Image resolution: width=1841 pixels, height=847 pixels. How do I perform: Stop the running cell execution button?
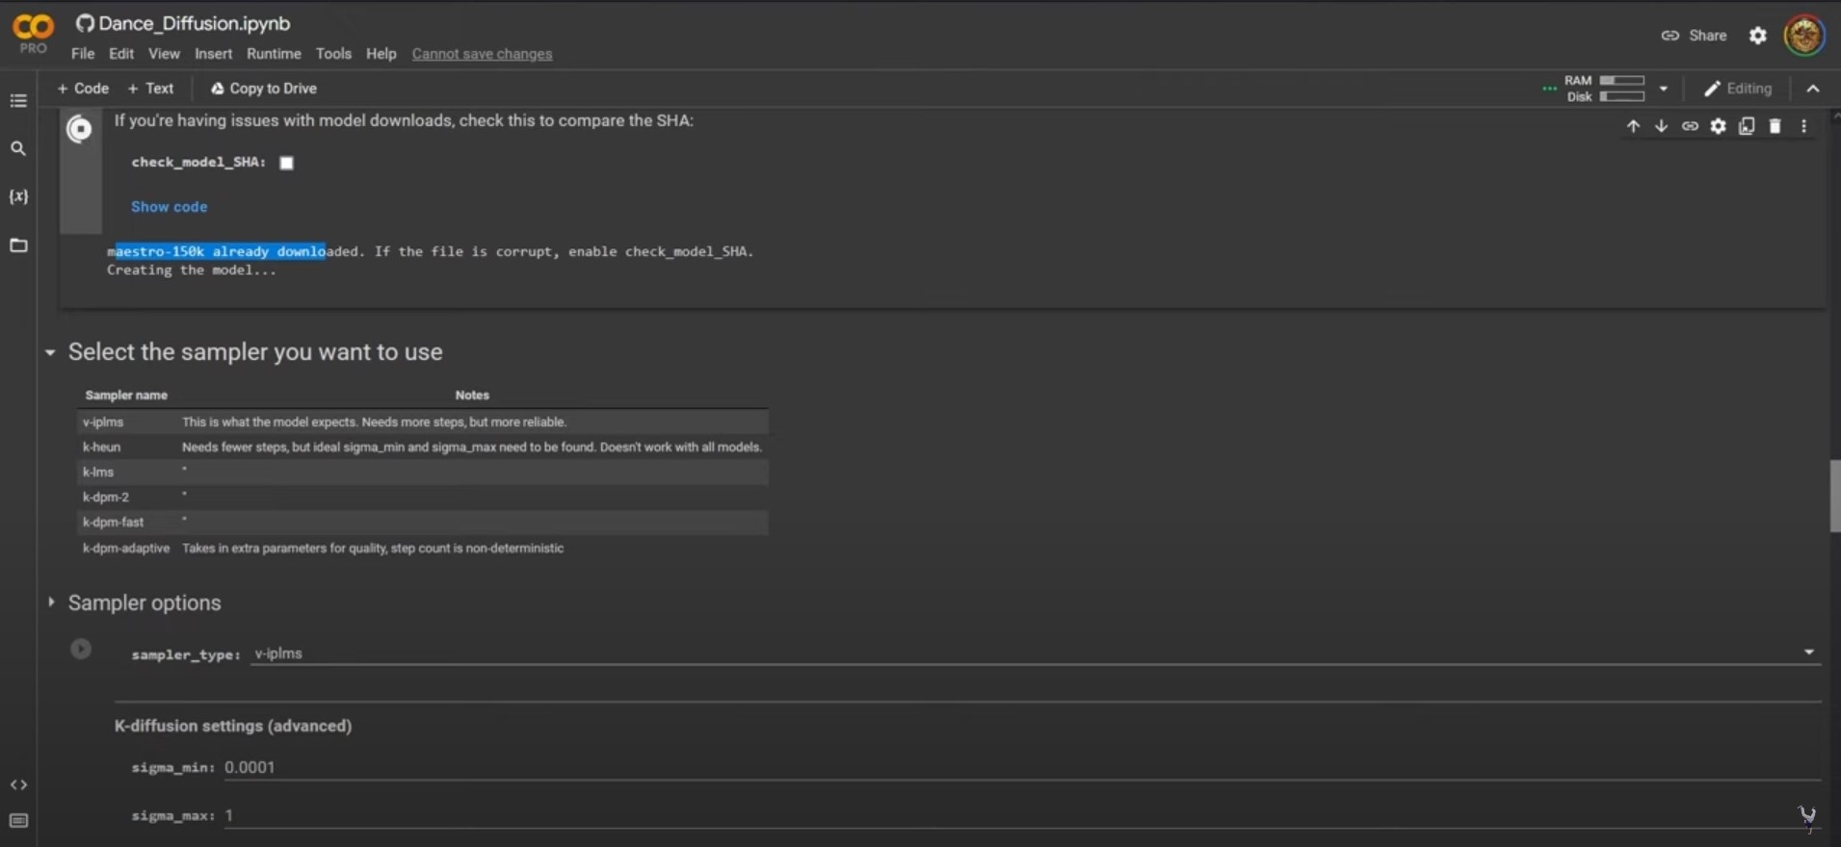[80, 129]
